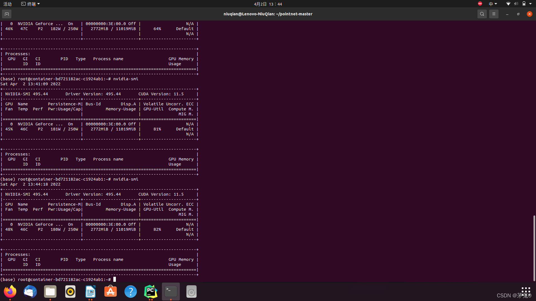The image size is (536, 301).
Task: Open the disc drive icon in the dock
Action: click(192, 292)
